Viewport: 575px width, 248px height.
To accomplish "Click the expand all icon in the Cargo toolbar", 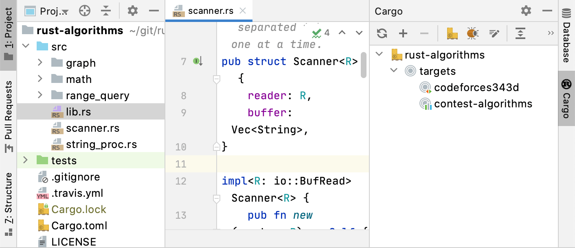I will 520,33.
